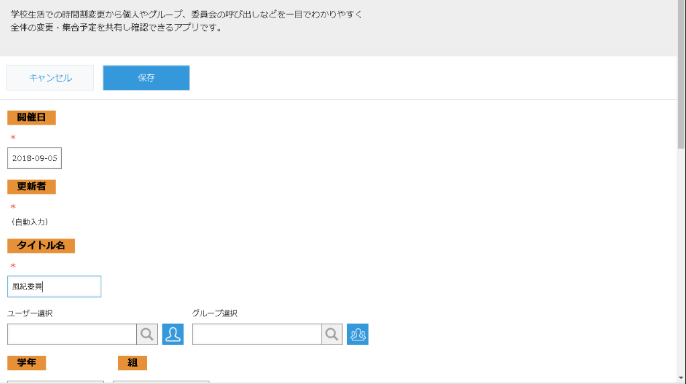Focus the タイトル名 text field with 風紀委員
The image size is (686, 384).
[x=54, y=287]
